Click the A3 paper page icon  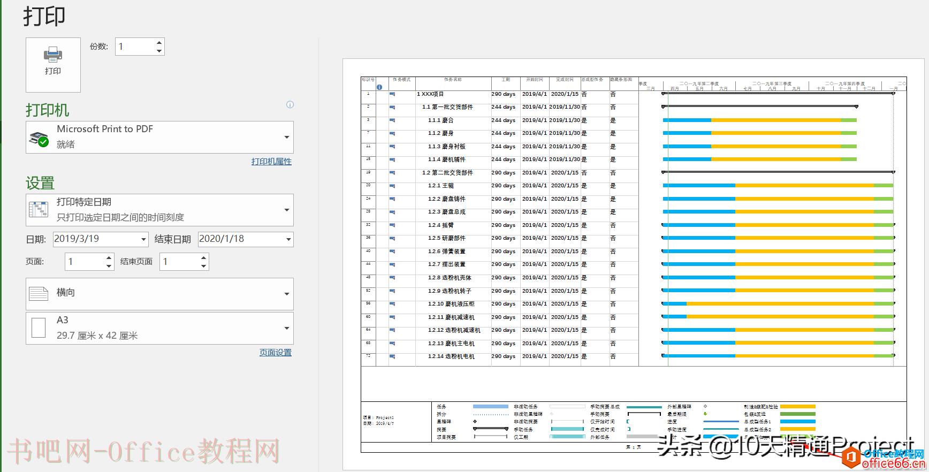click(39, 328)
